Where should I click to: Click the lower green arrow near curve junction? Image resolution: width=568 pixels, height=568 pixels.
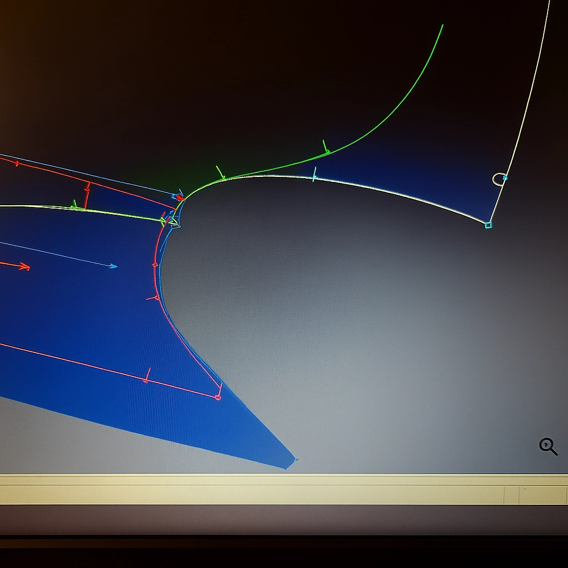(x=221, y=174)
